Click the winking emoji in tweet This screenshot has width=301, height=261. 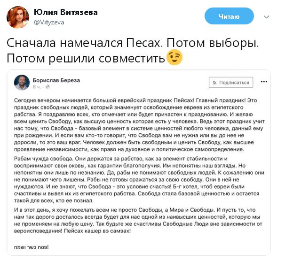pyautogui.click(x=174, y=57)
